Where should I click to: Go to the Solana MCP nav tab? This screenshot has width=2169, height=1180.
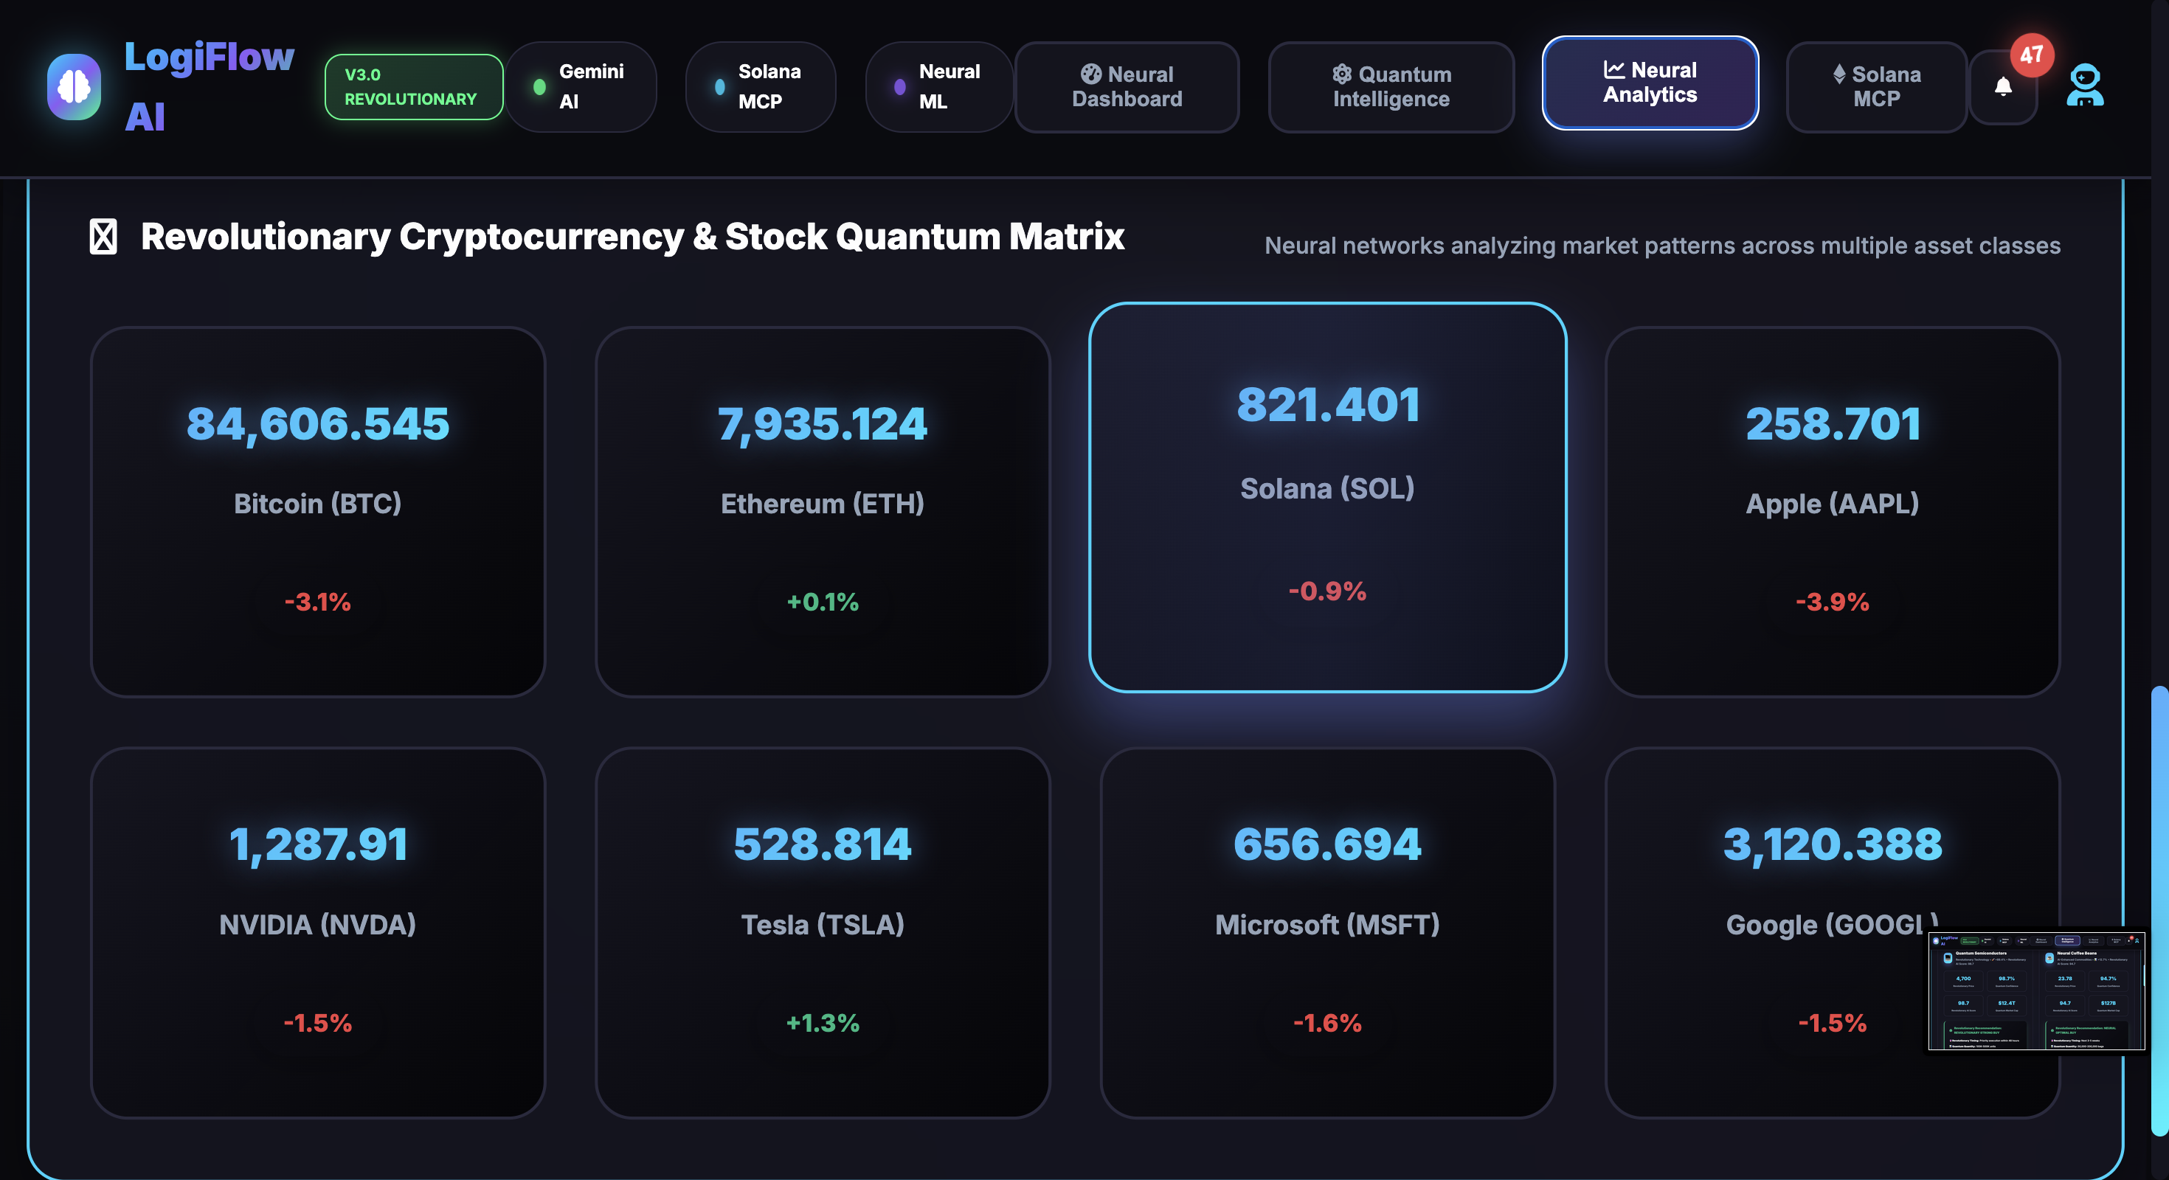[1876, 87]
